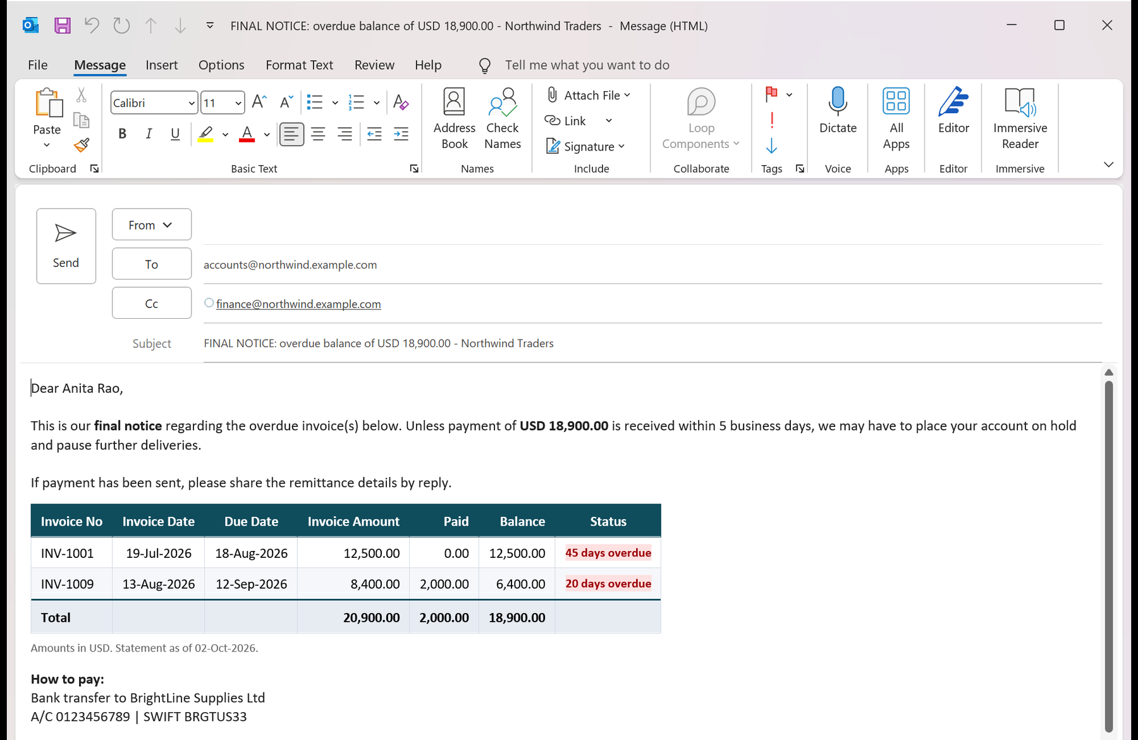Decrease the paragraph indent

click(374, 134)
